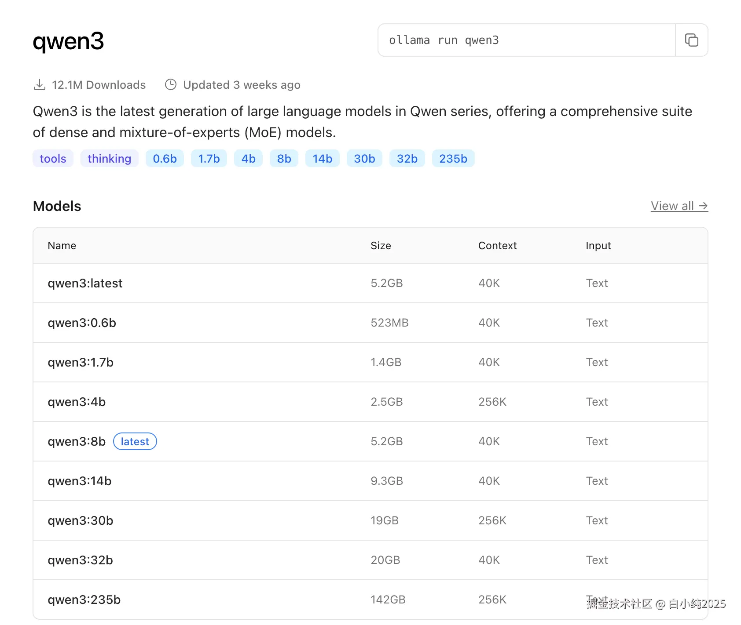Screen dimensions: 741x625
Task: Open the qwen3:1.7b model
Action: point(81,363)
